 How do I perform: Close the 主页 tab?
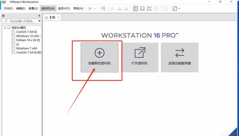point(59,17)
